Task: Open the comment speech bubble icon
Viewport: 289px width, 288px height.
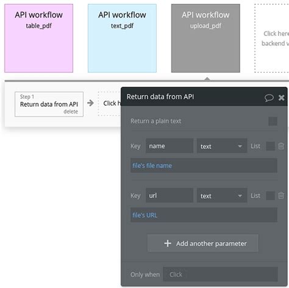Action: [x=269, y=98]
